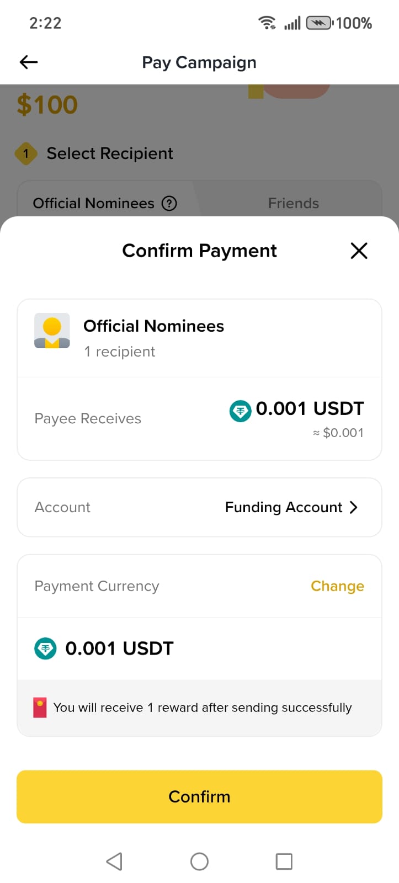Tap the back arrow in Pay Campaign header
The height and width of the screenshot is (883, 399).
tap(29, 62)
